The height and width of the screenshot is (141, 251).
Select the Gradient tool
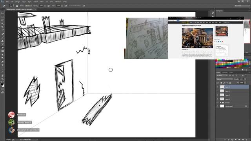[2, 51]
